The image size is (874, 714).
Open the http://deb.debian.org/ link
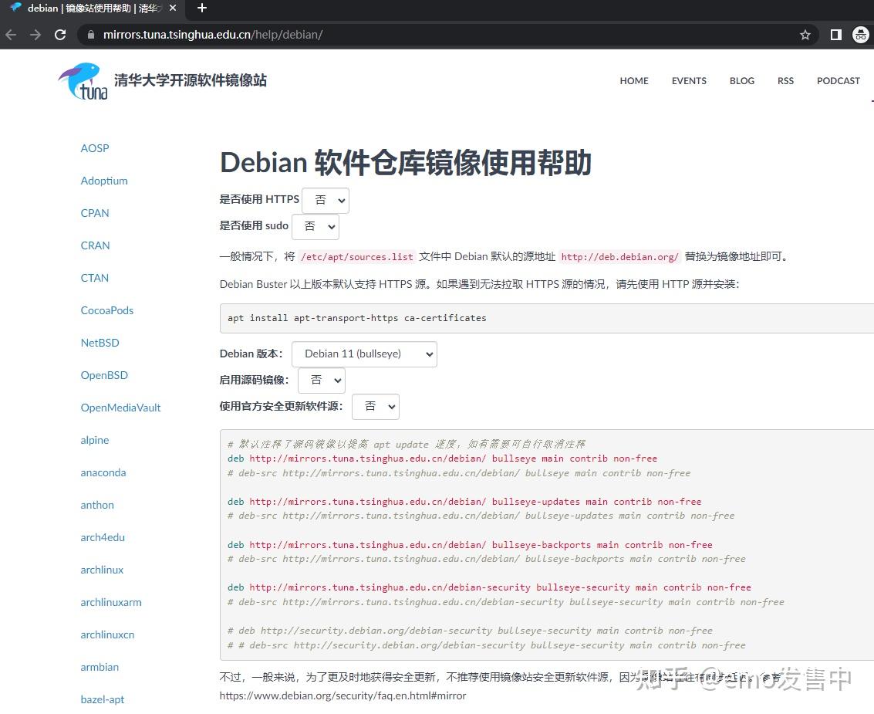tap(619, 257)
